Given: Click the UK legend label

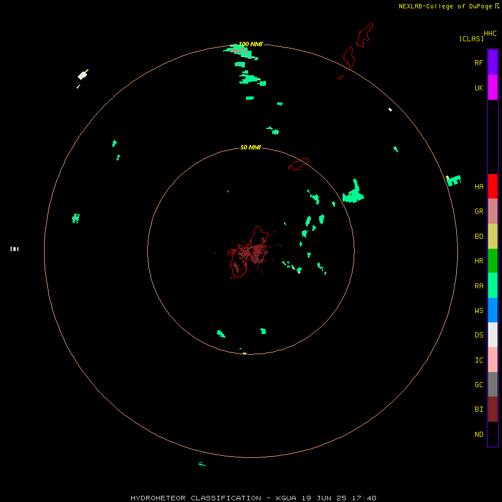Looking at the screenshot, I should [x=479, y=88].
